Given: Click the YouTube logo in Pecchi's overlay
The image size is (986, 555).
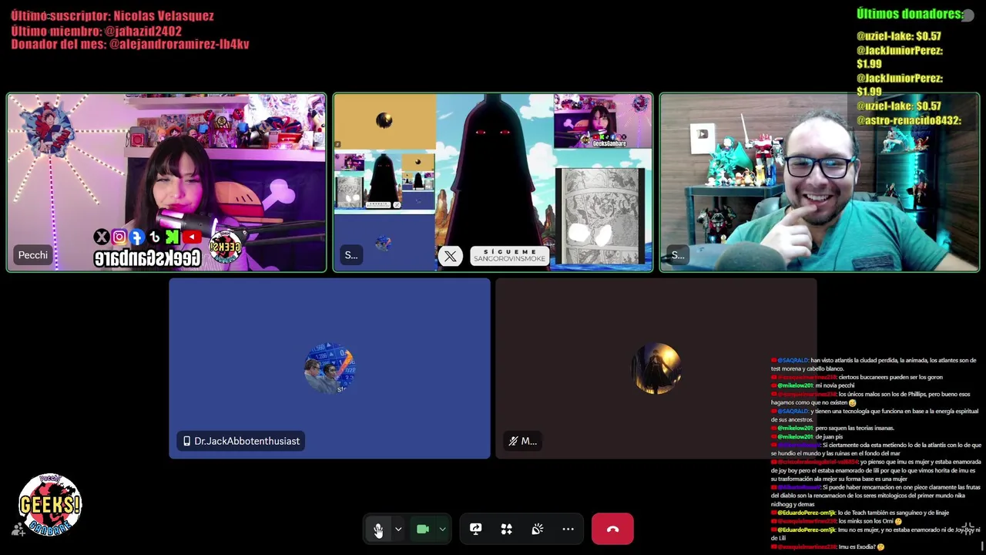Looking at the screenshot, I should click(x=192, y=237).
